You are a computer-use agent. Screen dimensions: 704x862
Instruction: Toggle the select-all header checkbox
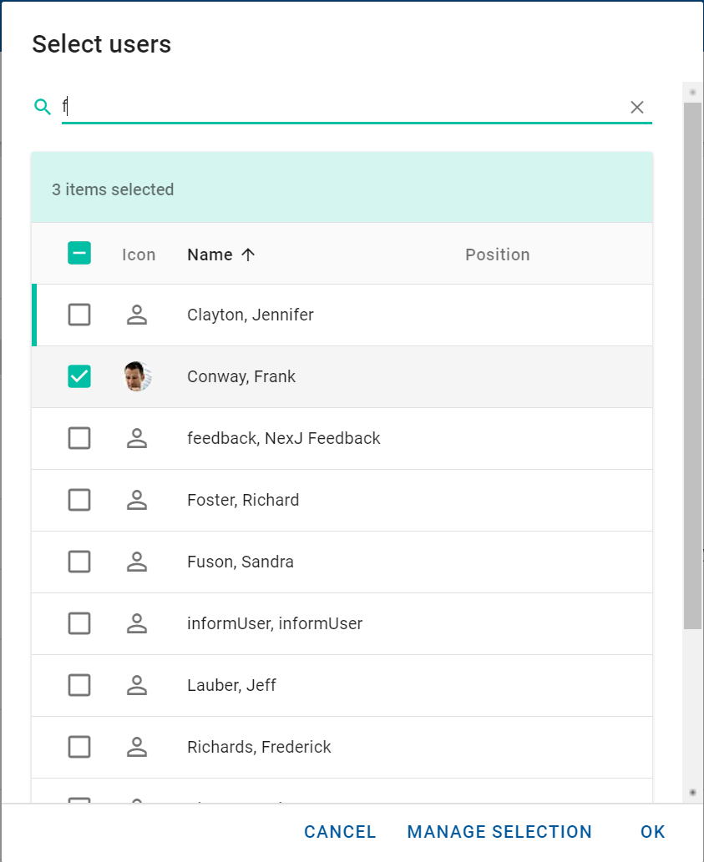79,254
